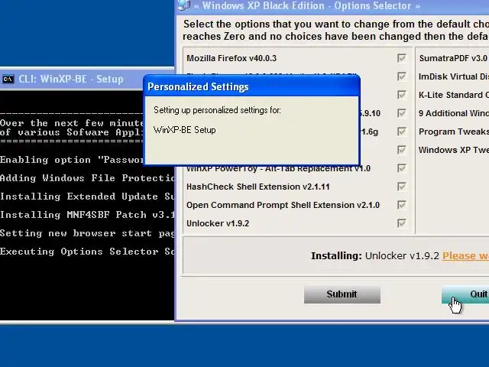The height and width of the screenshot is (367, 489).
Task: Click the Submit button
Action: click(x=342, y=294)
